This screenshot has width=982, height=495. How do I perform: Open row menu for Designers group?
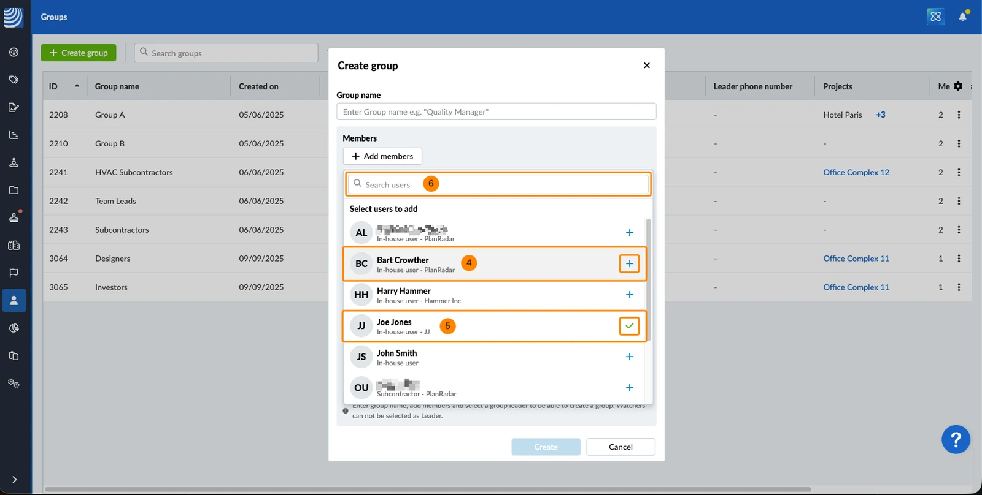point(959,259)
